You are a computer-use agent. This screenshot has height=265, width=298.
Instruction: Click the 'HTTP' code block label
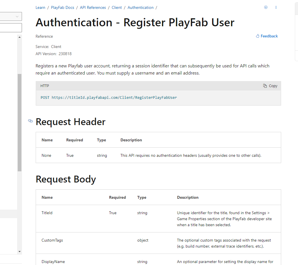click(45, 86)
